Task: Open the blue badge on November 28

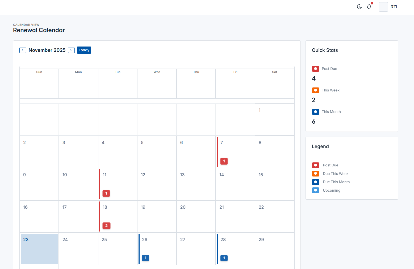Action: click(x=224, y=258)
